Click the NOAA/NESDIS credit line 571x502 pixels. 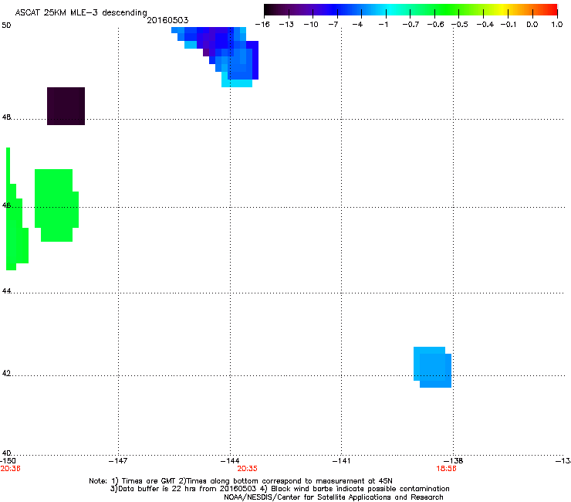click(x=333, y=497)
